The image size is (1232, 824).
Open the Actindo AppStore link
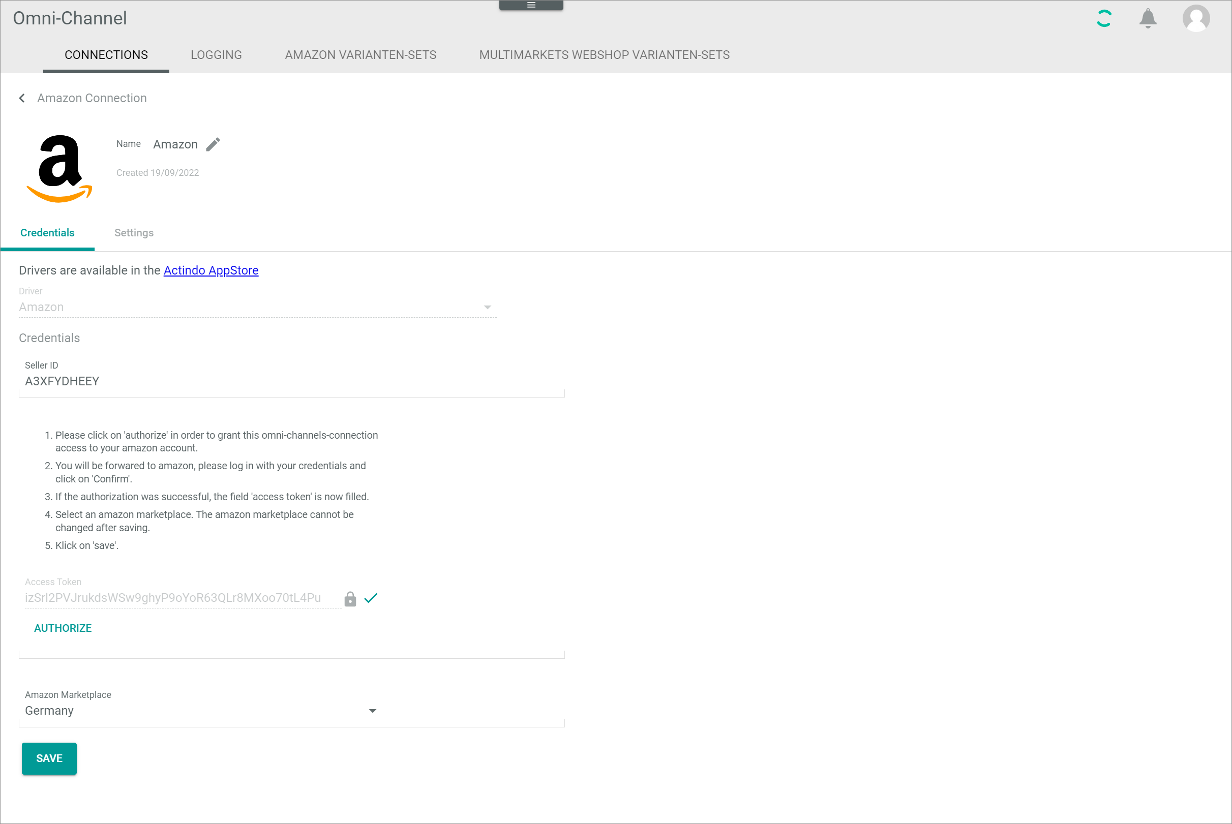[211, 270]
